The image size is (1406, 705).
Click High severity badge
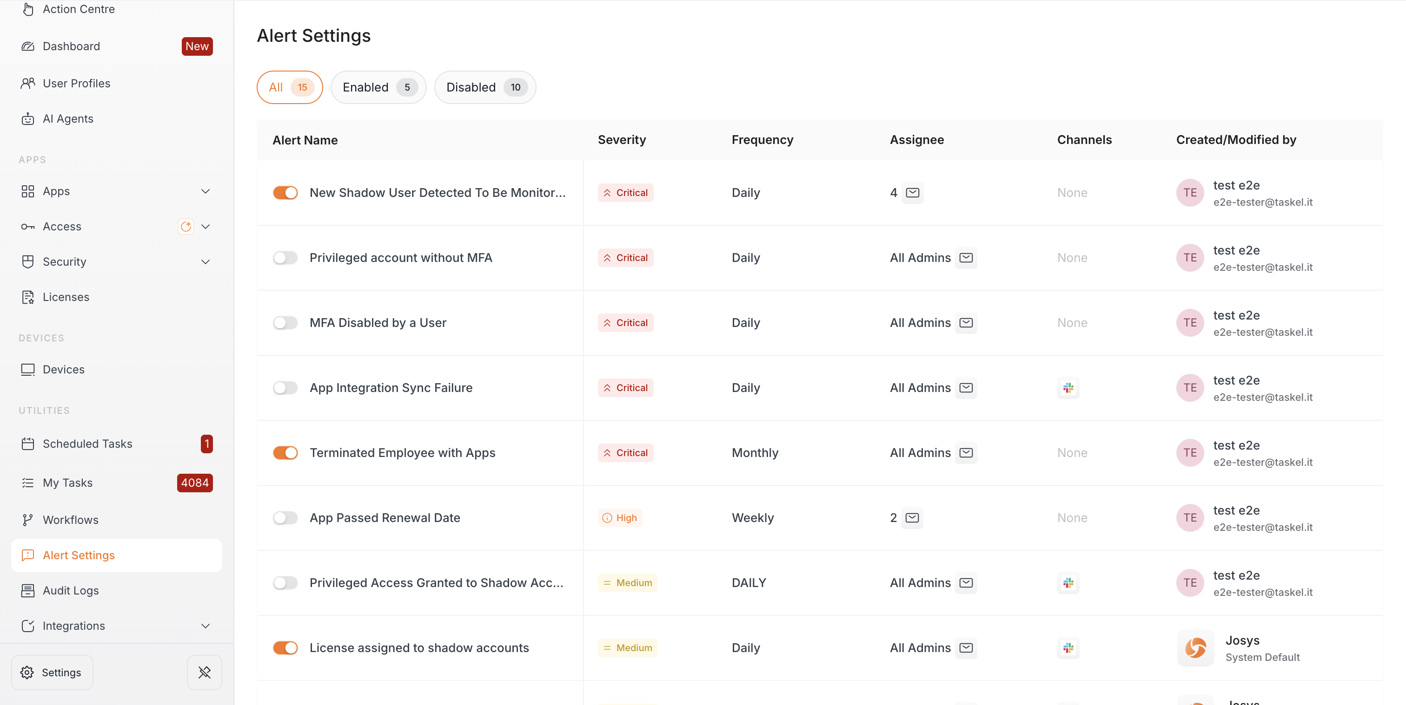[x=619, y=518]
